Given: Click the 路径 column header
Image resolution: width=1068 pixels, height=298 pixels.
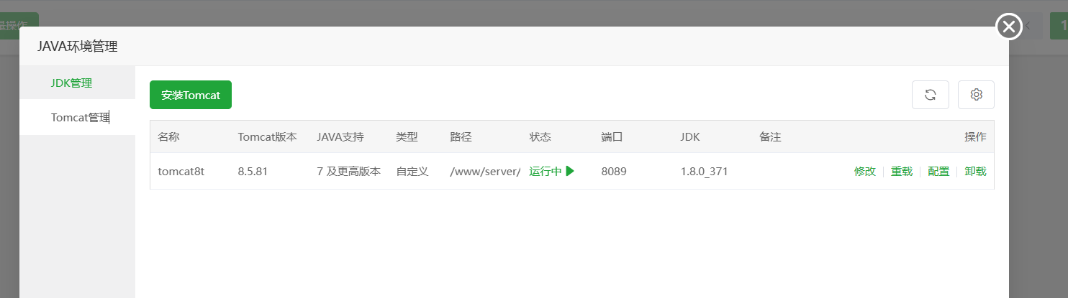Looking at the screenshot, I should (x=461, y=136).
